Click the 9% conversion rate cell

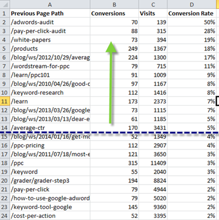pos(192,75)
